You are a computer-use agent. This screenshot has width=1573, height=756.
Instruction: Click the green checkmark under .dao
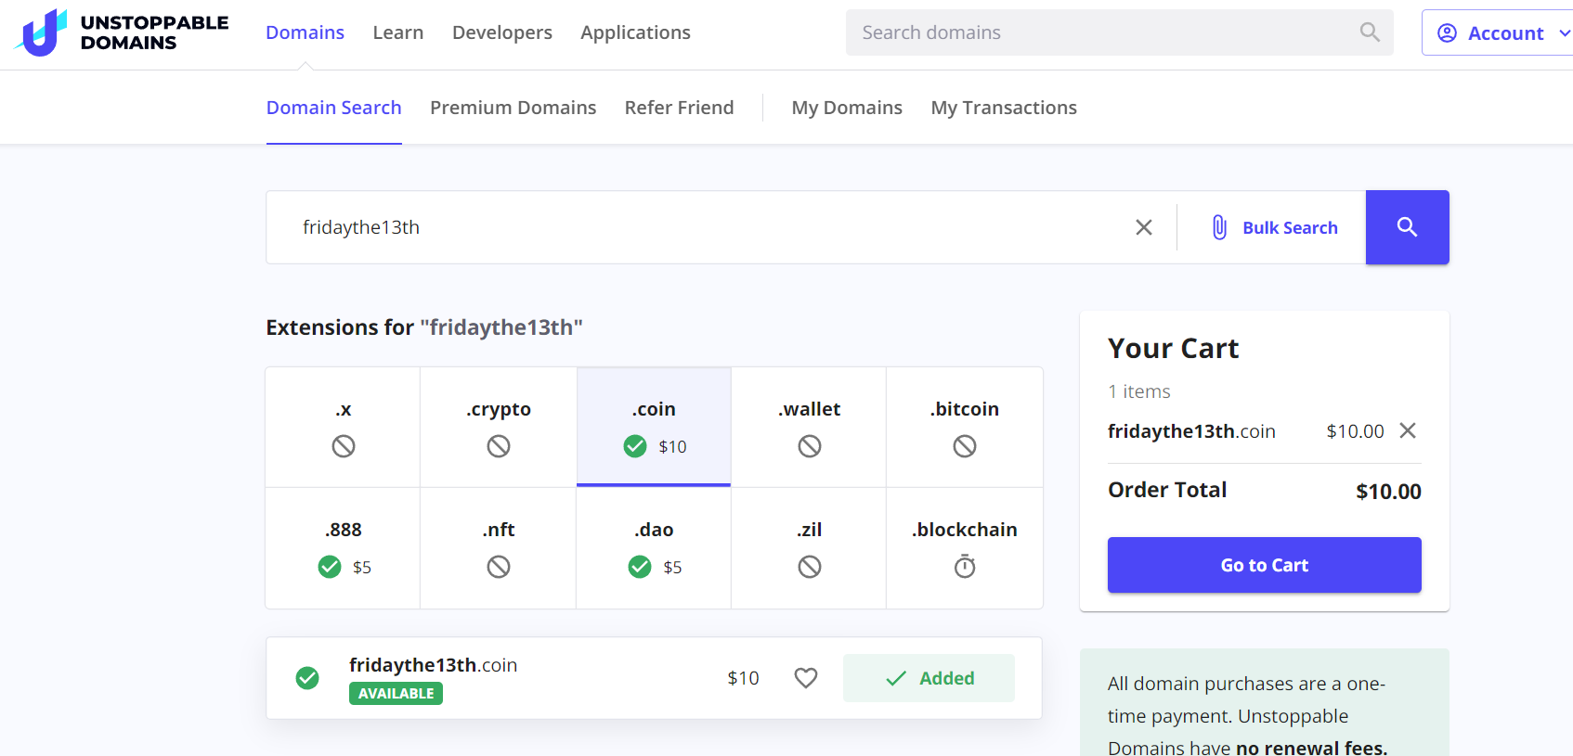(640, 567)
